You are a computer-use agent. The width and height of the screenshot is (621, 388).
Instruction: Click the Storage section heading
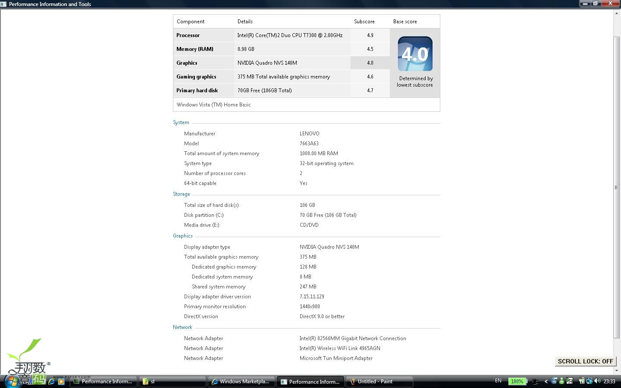(182, 194)
